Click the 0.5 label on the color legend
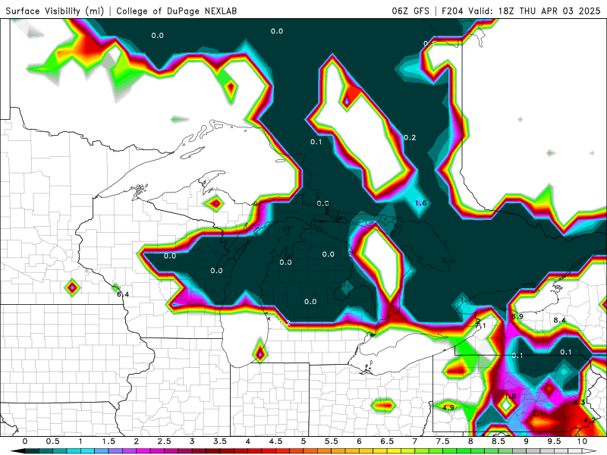607x455 pixels. tap(52, 441)
